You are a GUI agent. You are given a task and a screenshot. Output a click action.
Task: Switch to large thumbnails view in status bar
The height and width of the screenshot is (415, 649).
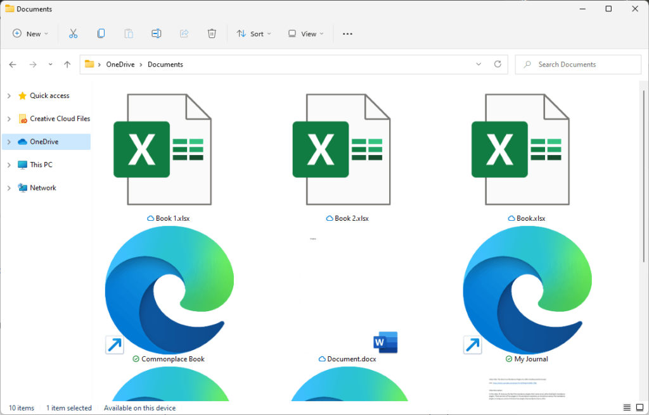click(640, 408)
